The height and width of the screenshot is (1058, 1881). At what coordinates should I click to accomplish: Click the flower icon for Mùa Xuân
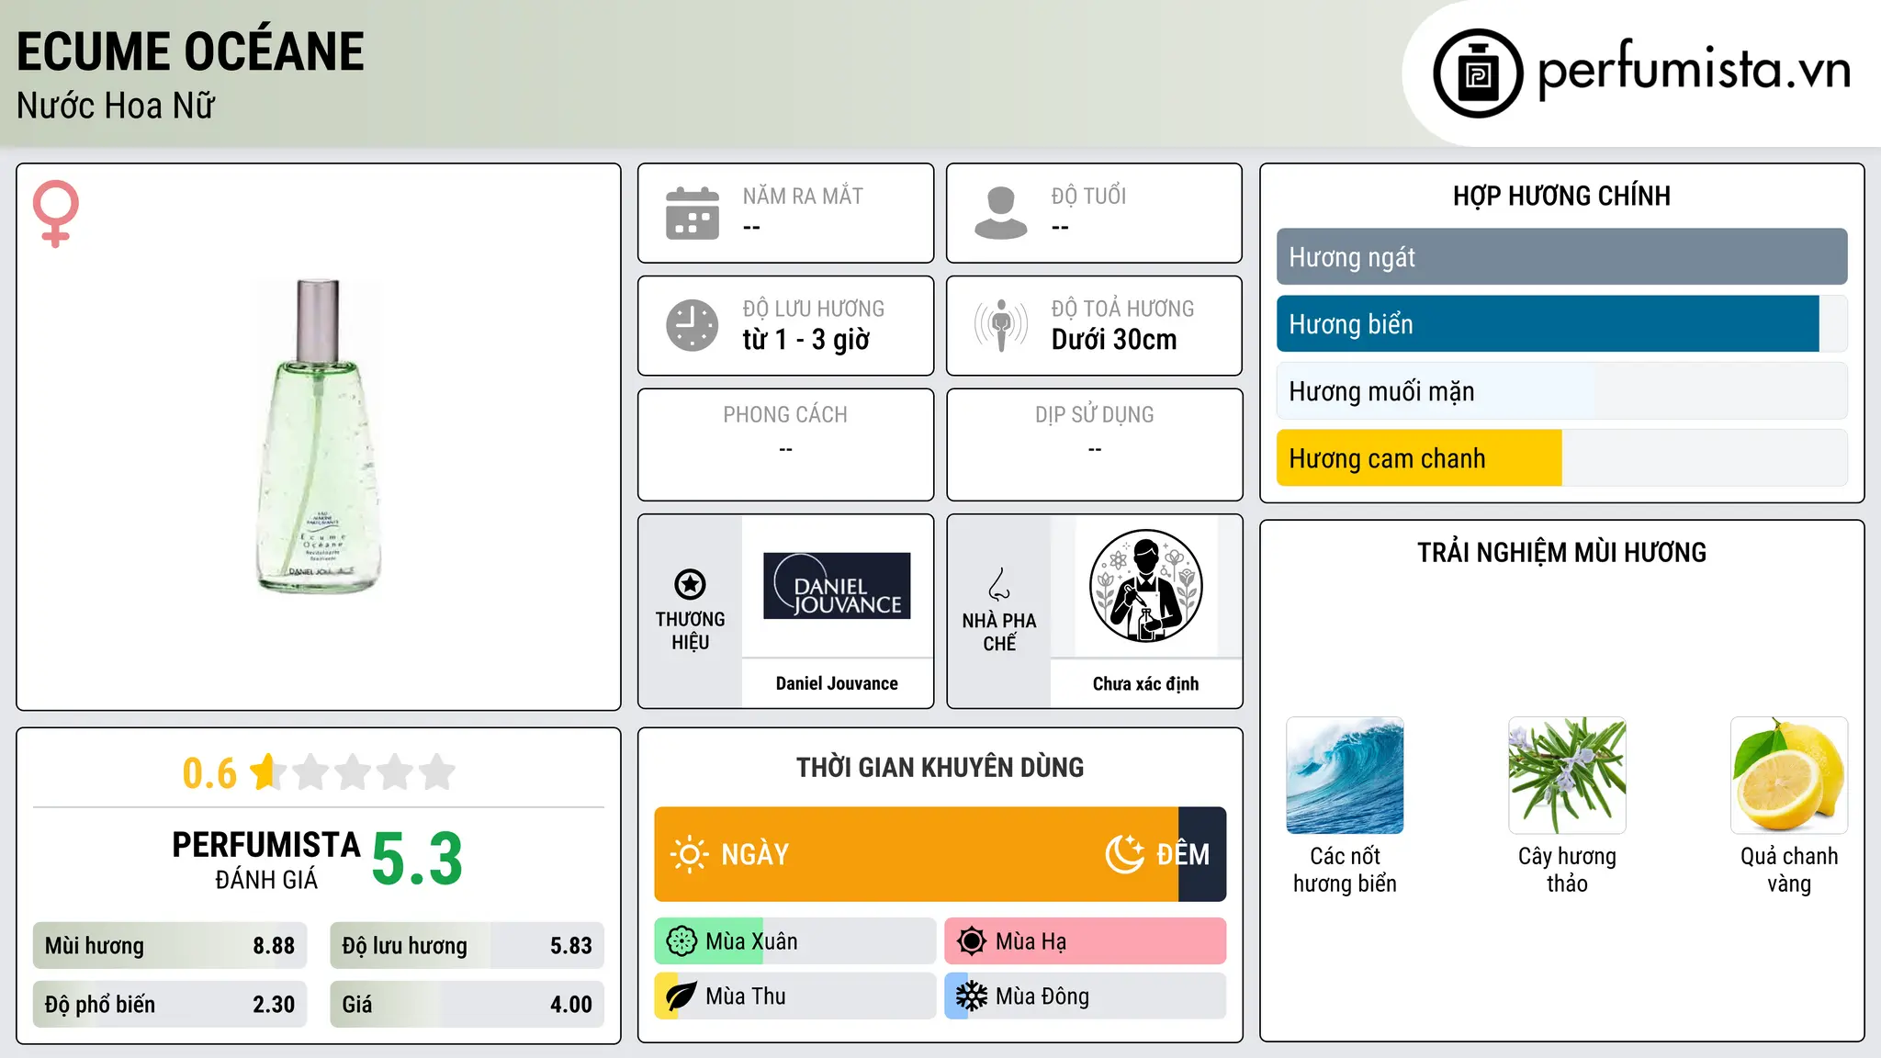tap(681, 941)
